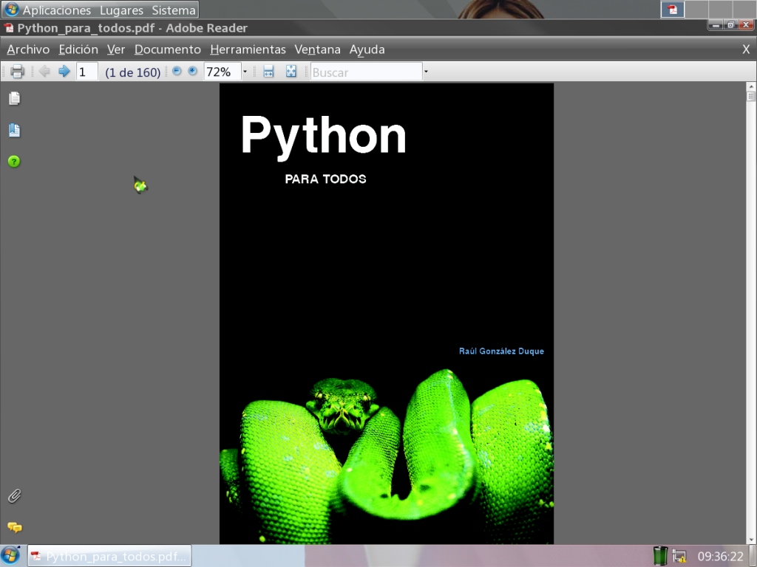Open the Ayuda menu
This screenshot has height=567, width=757.
367,49
